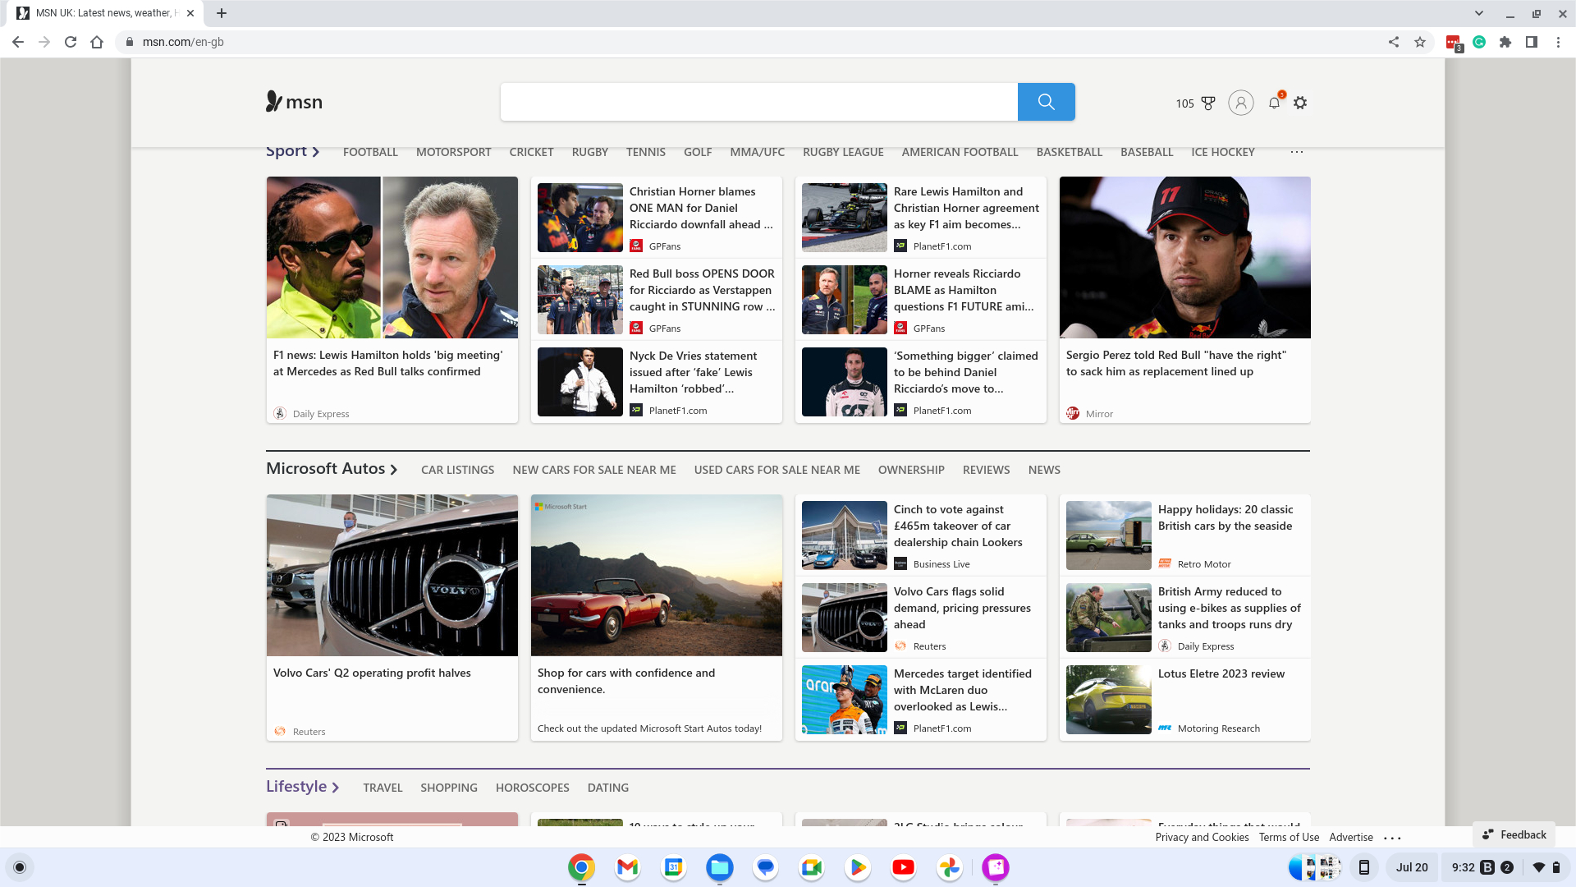1576x887 pixels.
Task: Click the browser back arrow
Action: 18,42
